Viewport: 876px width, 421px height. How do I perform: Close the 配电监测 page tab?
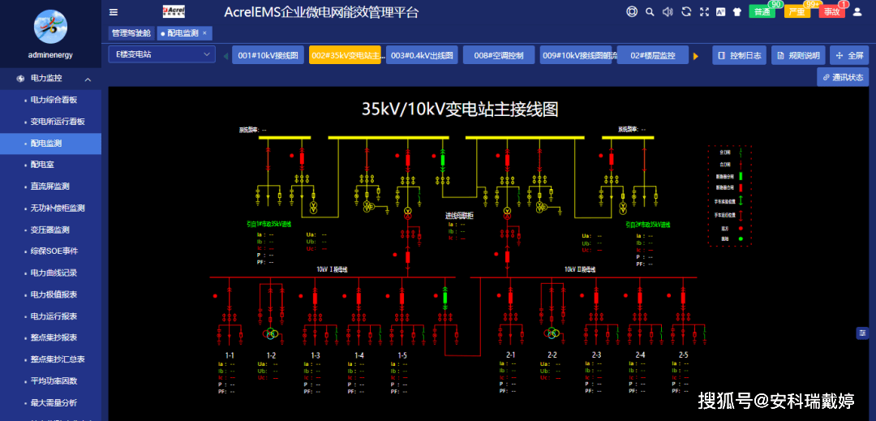pyautogui.click(x=205, y=33)
